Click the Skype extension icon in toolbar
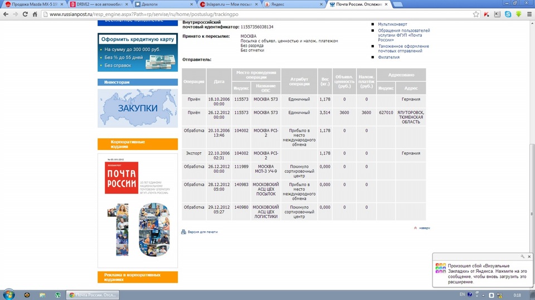The image size is (535, 300). [508, 14]
